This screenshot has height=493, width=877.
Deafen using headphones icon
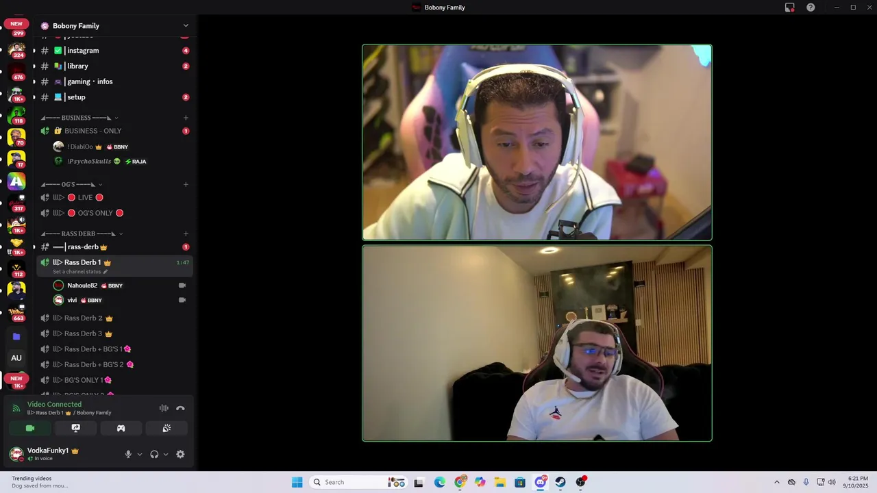(x=154, y=454)
